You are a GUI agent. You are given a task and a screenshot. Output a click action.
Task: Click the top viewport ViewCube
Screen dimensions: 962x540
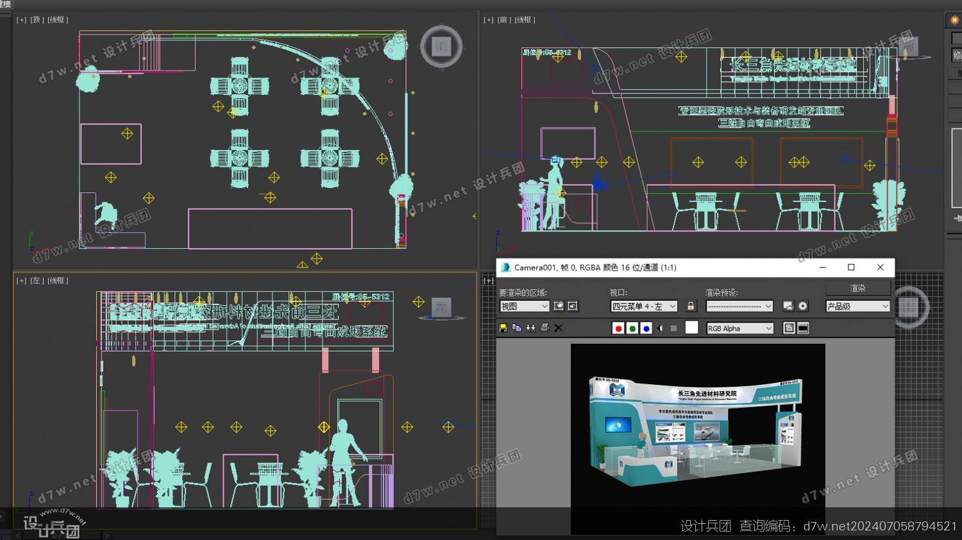(441, 47)
